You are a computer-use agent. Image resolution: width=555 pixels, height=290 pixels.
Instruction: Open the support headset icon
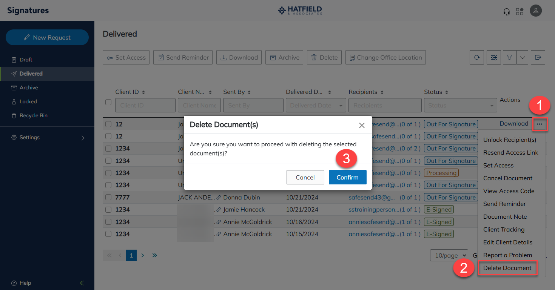coord(506,11)
